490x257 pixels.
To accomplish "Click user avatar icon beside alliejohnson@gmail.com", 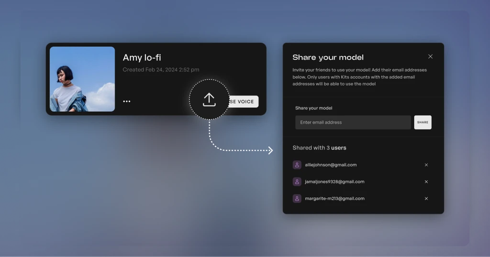I will [x=297, y=165].
